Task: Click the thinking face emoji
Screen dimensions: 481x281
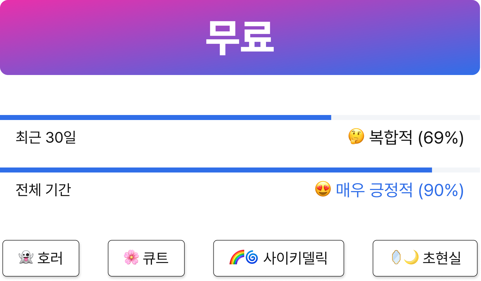Action: [x=356, y=136]
